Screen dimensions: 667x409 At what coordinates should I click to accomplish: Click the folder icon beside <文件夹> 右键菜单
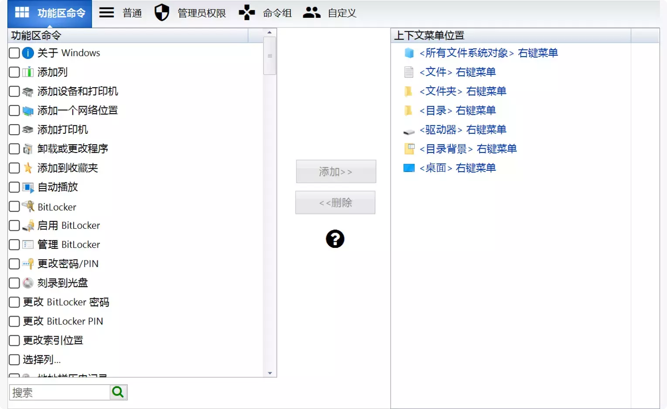point(408,91)
